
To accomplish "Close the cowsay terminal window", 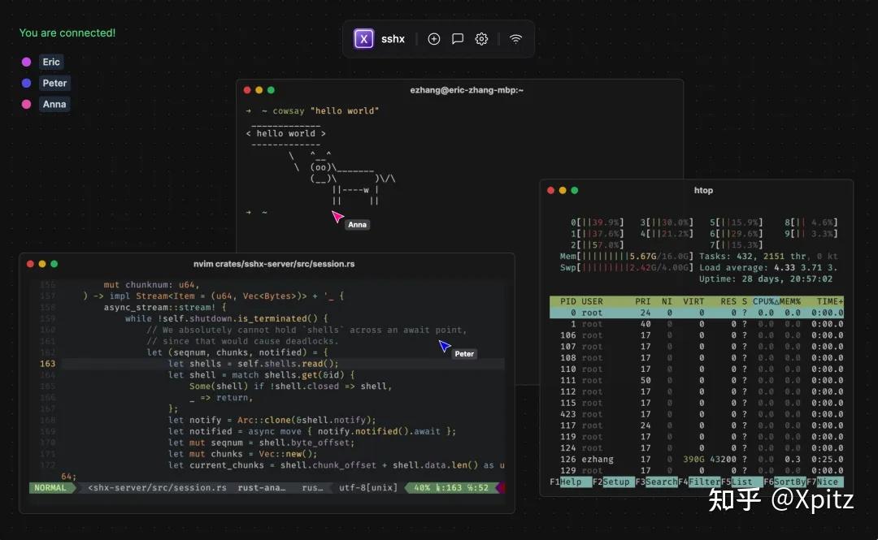I will click(247, 90).
